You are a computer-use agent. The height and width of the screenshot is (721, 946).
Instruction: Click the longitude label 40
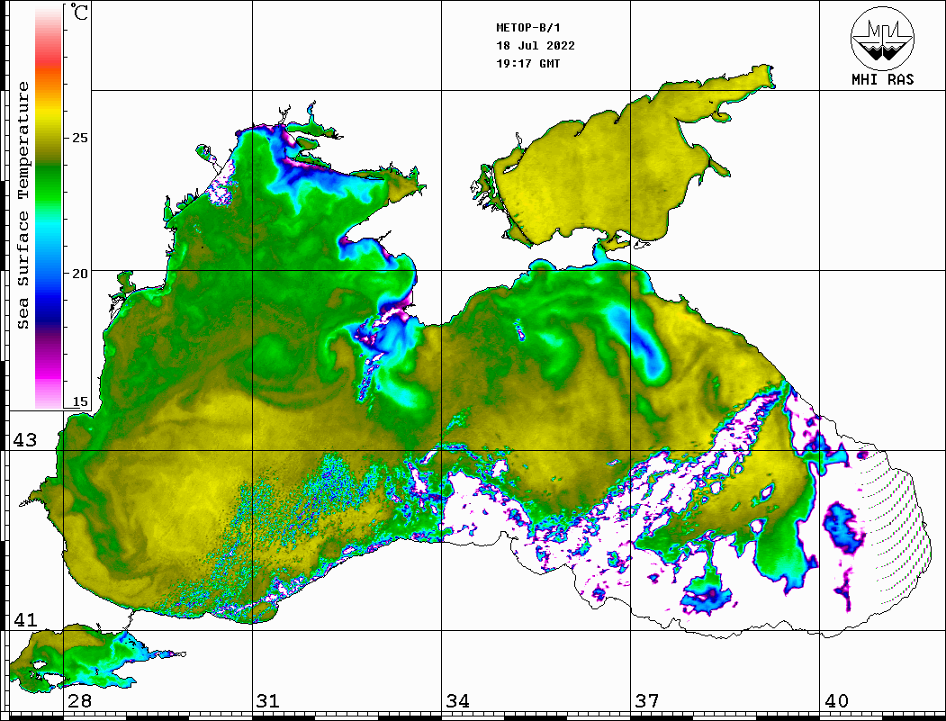pos(836,701)
